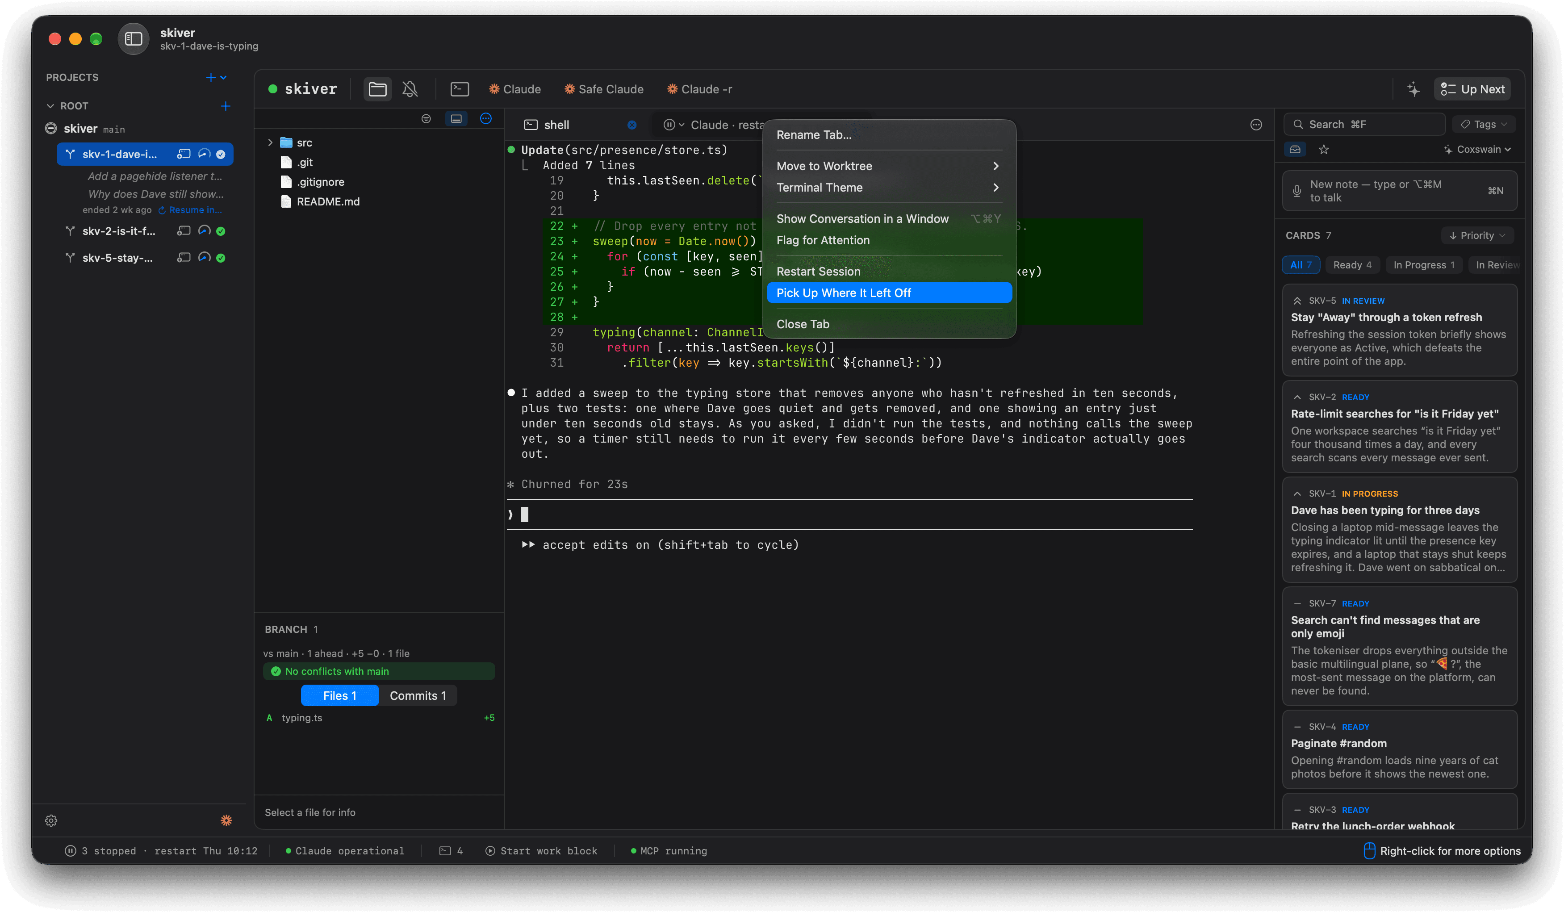Click the star favorites filter icon
Screen dimensions: 1564x912
tap(1324, 150)
